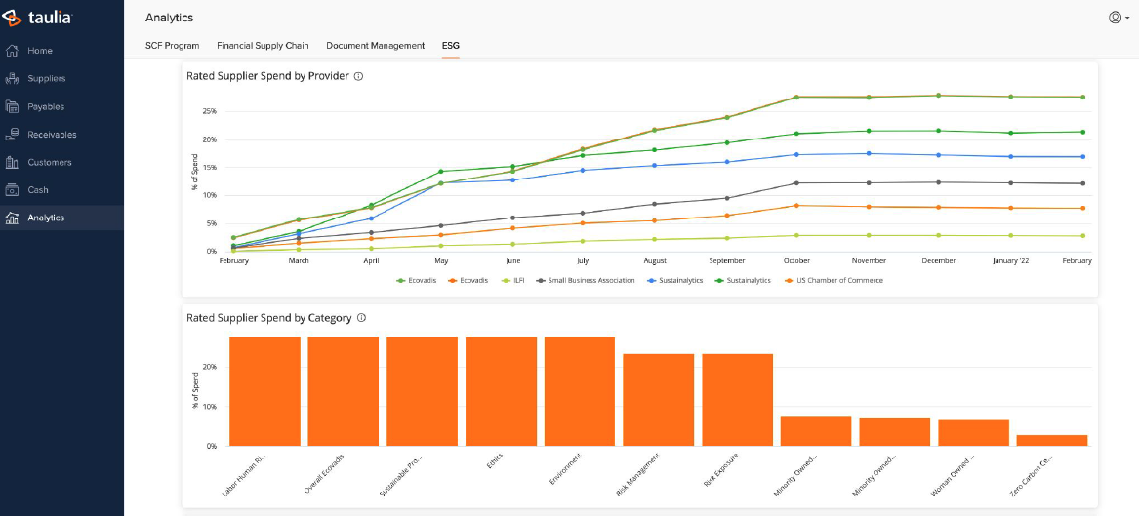
Task: Open the user account menu
Action: (x=1118, y=18)
